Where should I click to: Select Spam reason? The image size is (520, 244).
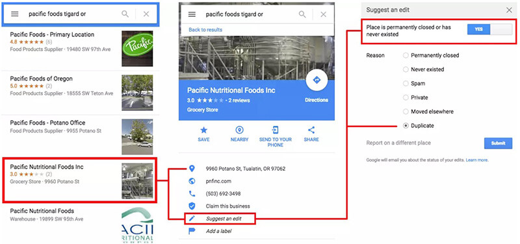click(x=406, y=84)
